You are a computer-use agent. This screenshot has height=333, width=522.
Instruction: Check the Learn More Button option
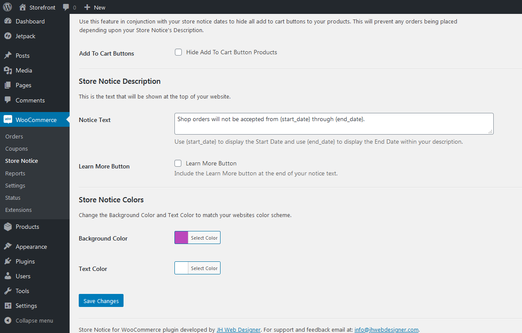point(178,163)
